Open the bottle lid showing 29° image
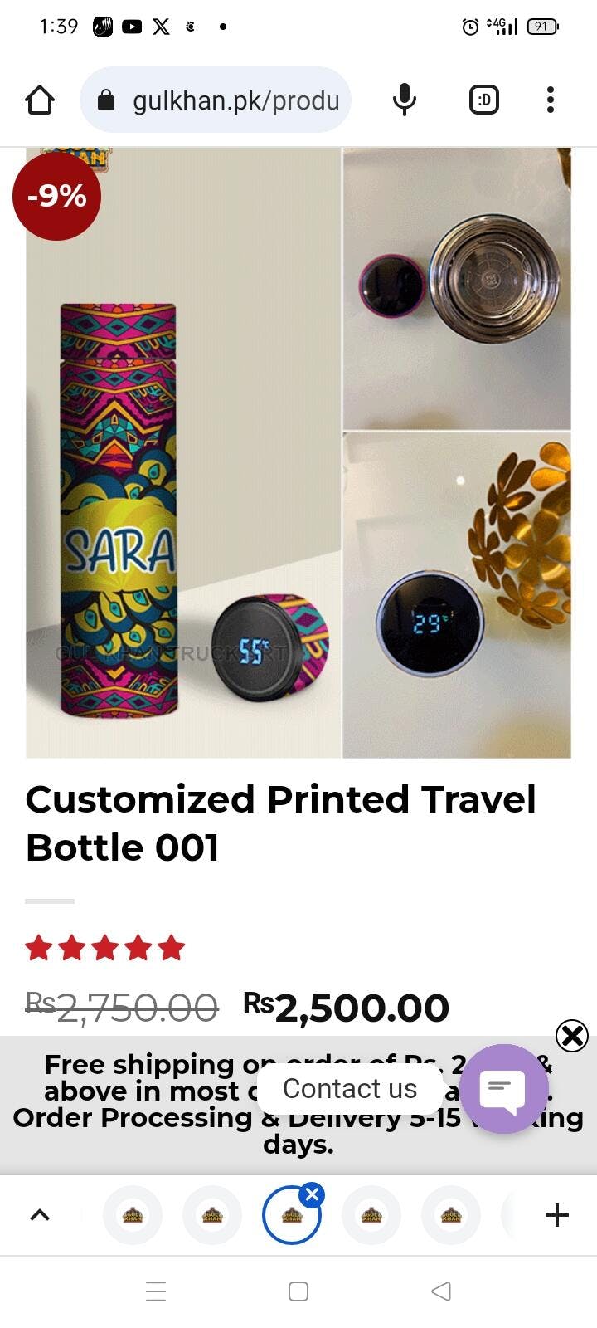This screenshot has height=1328, width=597. [457, 595]
